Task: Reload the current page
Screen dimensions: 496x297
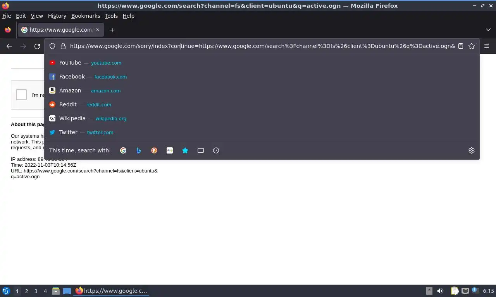Action: [x=37, y=46]
